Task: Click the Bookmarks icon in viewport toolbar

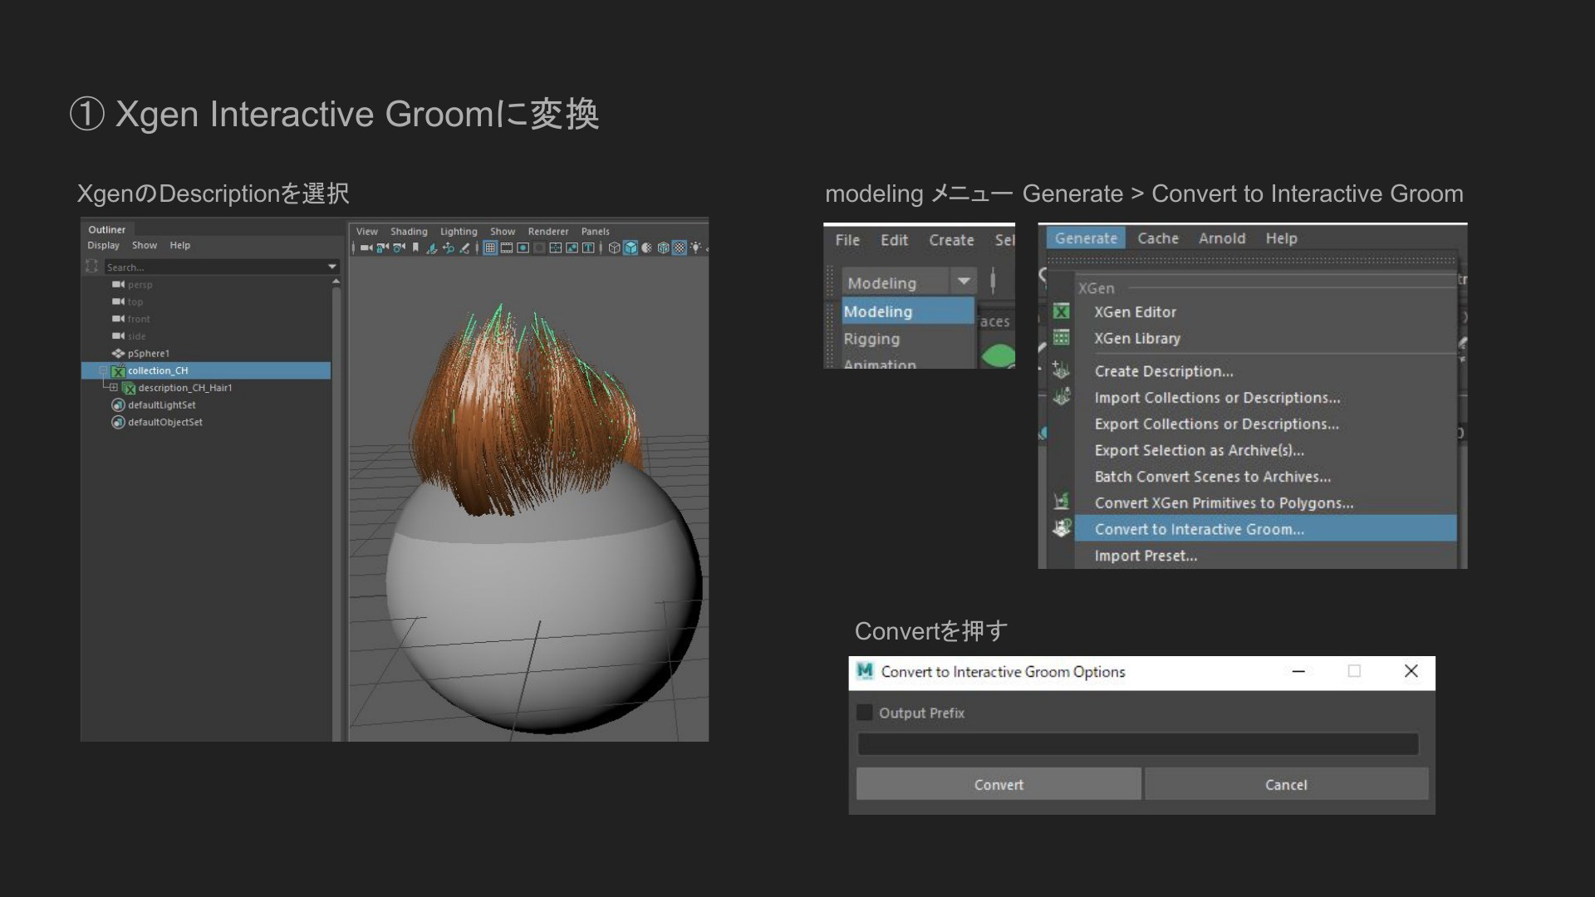Action: 415,248
